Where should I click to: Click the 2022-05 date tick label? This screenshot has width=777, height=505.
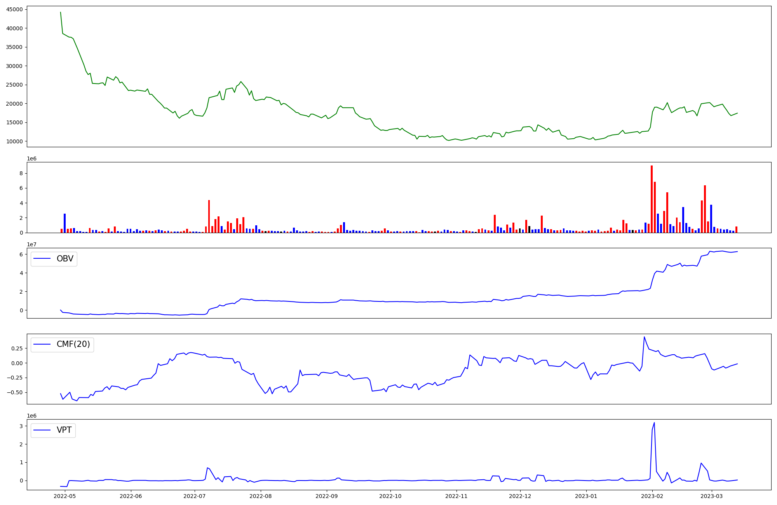pos(65,496)
